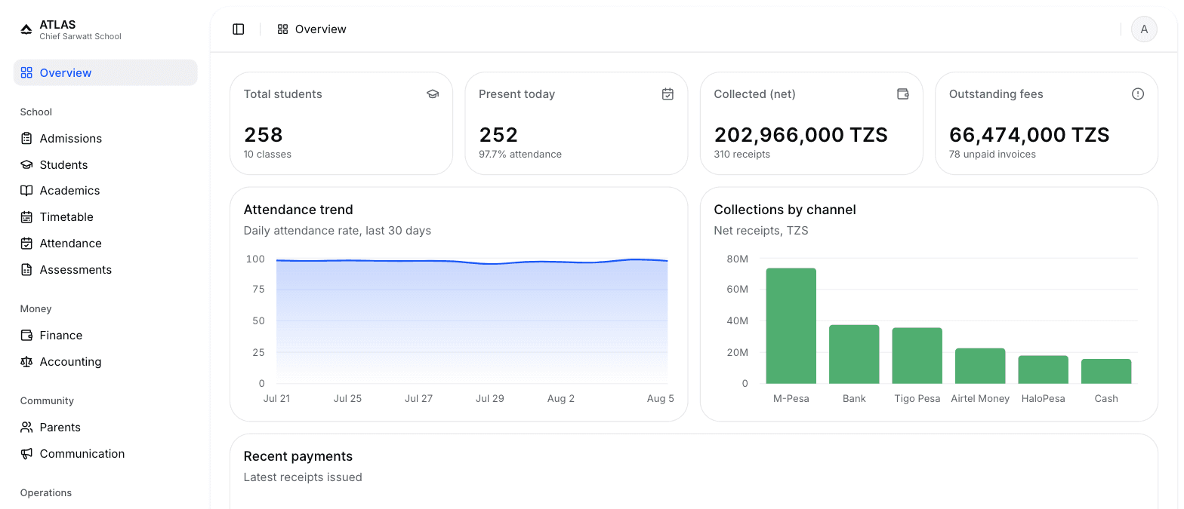Click the Attendance calendar-check icon in sidebar
The width and height of the screenshot is (1184, 509).
coord(26,244)
